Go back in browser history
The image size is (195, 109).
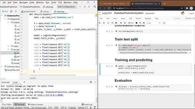(x=101, y=8)
